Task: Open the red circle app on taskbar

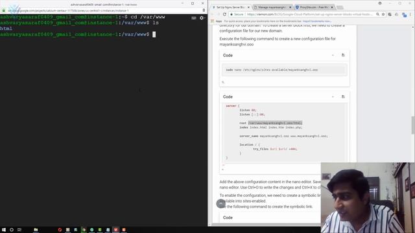Action: (x=60, y=230)
